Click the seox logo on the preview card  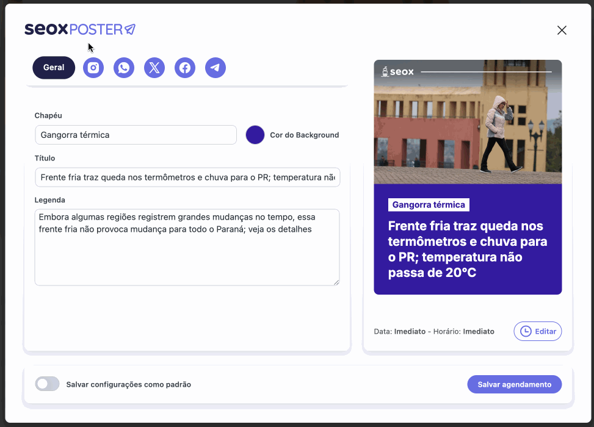point(397,72)
